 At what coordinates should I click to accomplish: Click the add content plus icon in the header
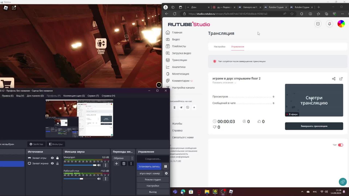(x=318, y=24)
